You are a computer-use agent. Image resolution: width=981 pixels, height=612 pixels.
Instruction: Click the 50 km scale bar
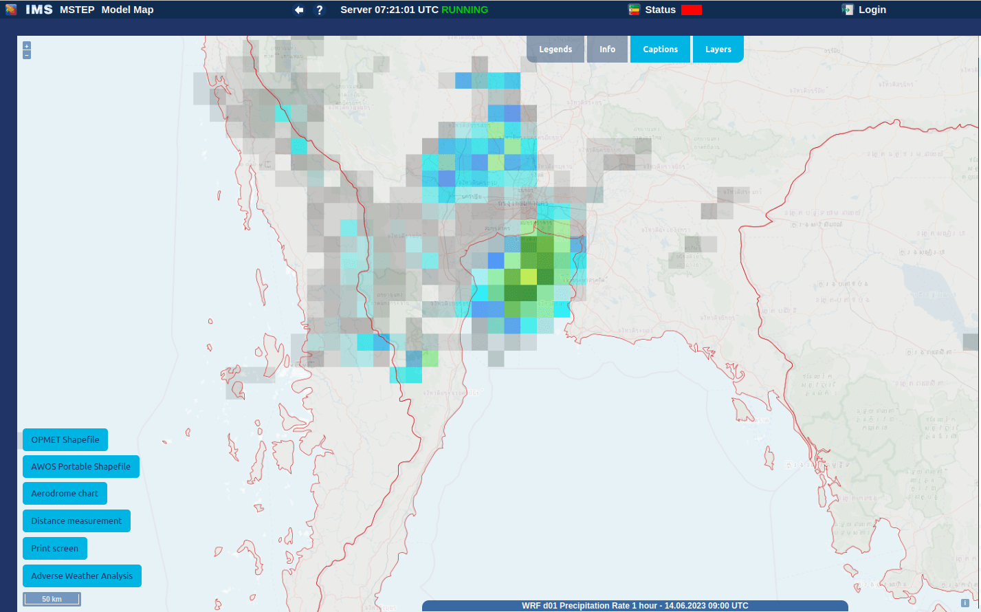pos(52,598)
